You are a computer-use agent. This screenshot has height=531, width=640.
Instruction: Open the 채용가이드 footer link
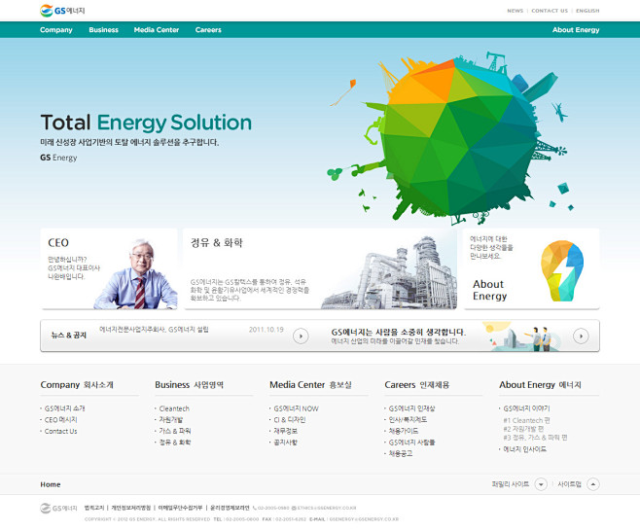tap(404, 431)
